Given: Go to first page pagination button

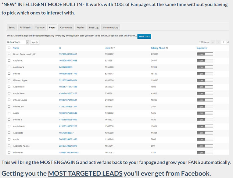Looking at the screenshot, I should tap(213, 42).
